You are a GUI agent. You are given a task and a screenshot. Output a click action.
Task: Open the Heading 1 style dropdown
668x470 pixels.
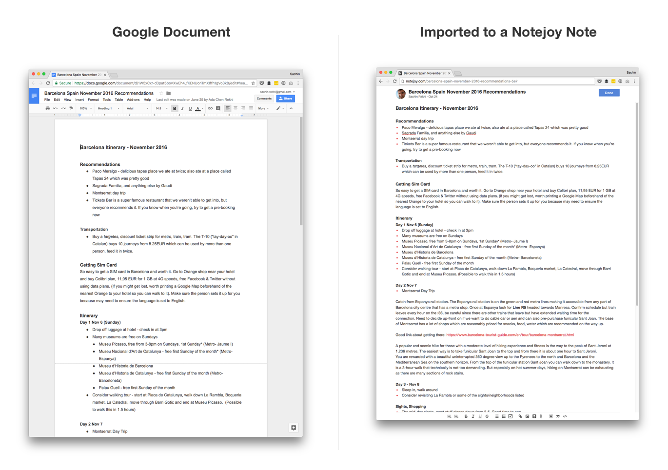point(108,108)
